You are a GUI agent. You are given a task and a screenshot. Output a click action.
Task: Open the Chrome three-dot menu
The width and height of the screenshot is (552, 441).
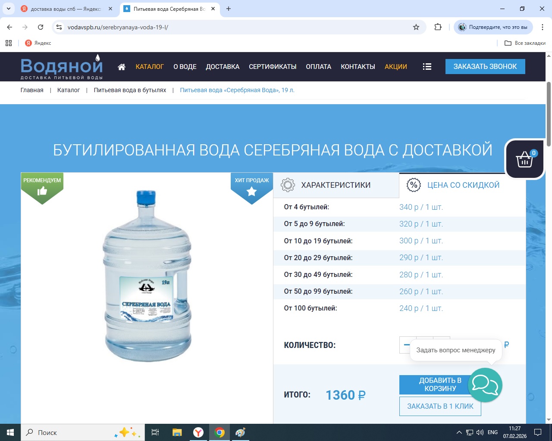point(543,27)
